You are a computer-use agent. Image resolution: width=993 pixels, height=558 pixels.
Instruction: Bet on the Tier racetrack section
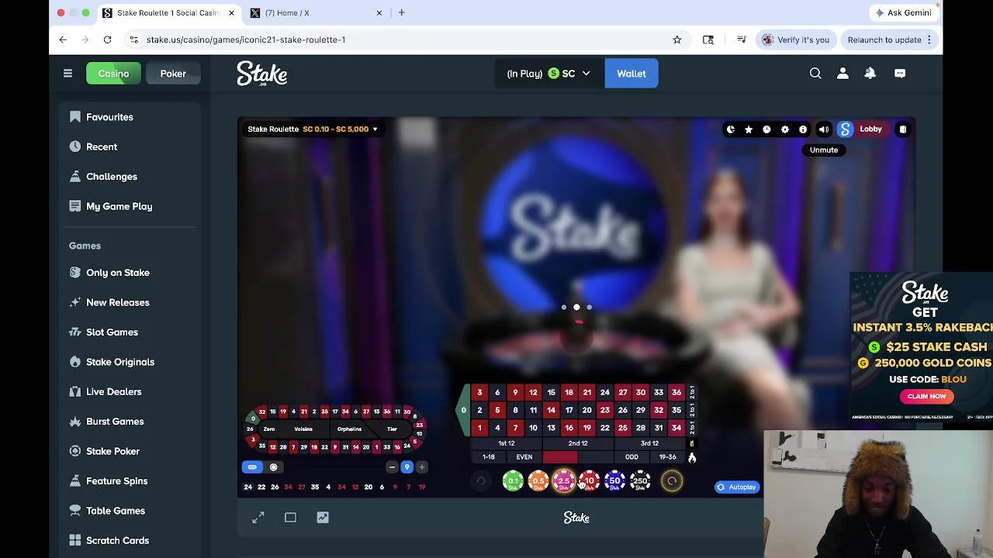click(x=392, y=429)
